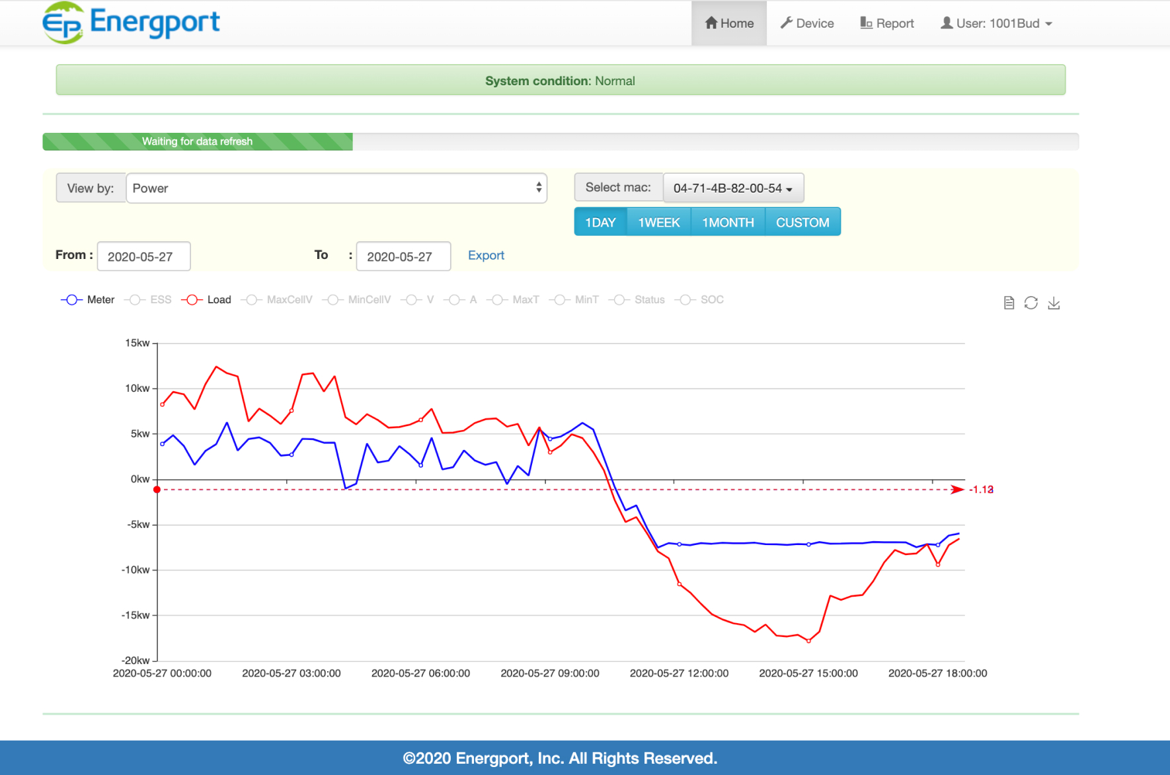Click the chart refresh restore icon
The width and height of the screenshot is (1170, 775).
pos(1031,303)
